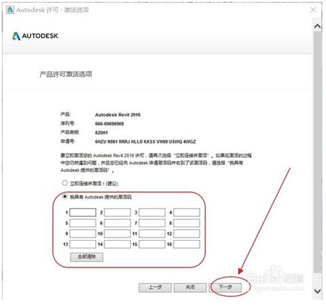Click the Autodesk icon in the title bar
The image size is (326, 306).
click(x=10, y=10)
